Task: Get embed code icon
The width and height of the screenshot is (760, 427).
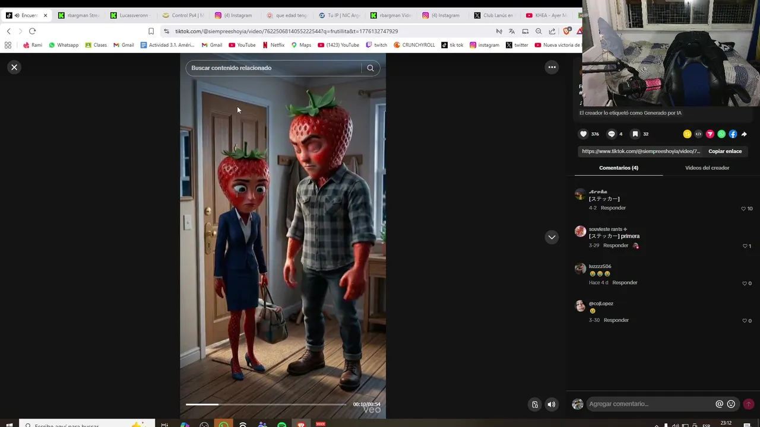Action: tap(698, 134)
